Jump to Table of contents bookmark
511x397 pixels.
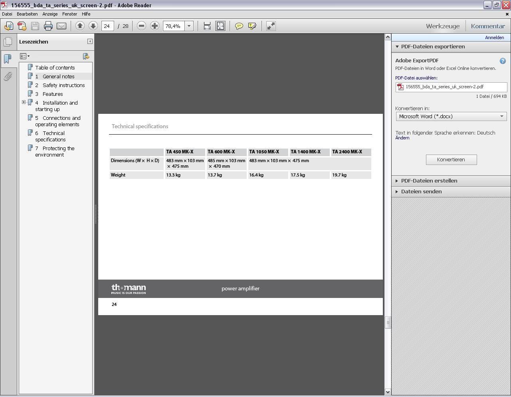[55, 67]
